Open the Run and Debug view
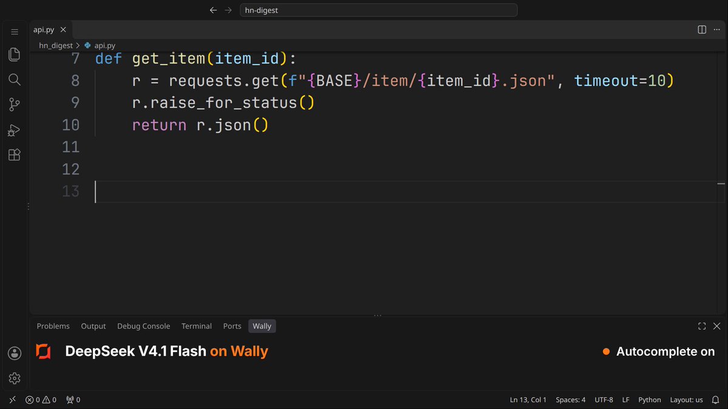This screenshot has height=409, width=728. [x=15, y=130]
